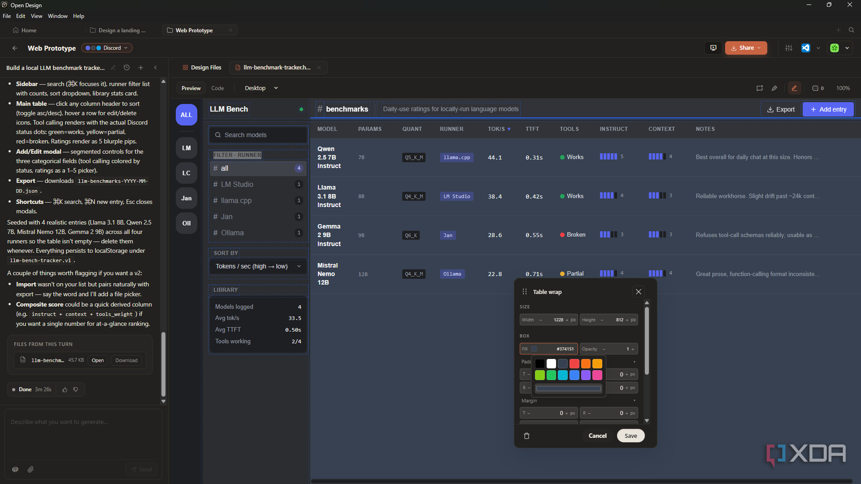Pick the purple color swatch

[586, 375]
